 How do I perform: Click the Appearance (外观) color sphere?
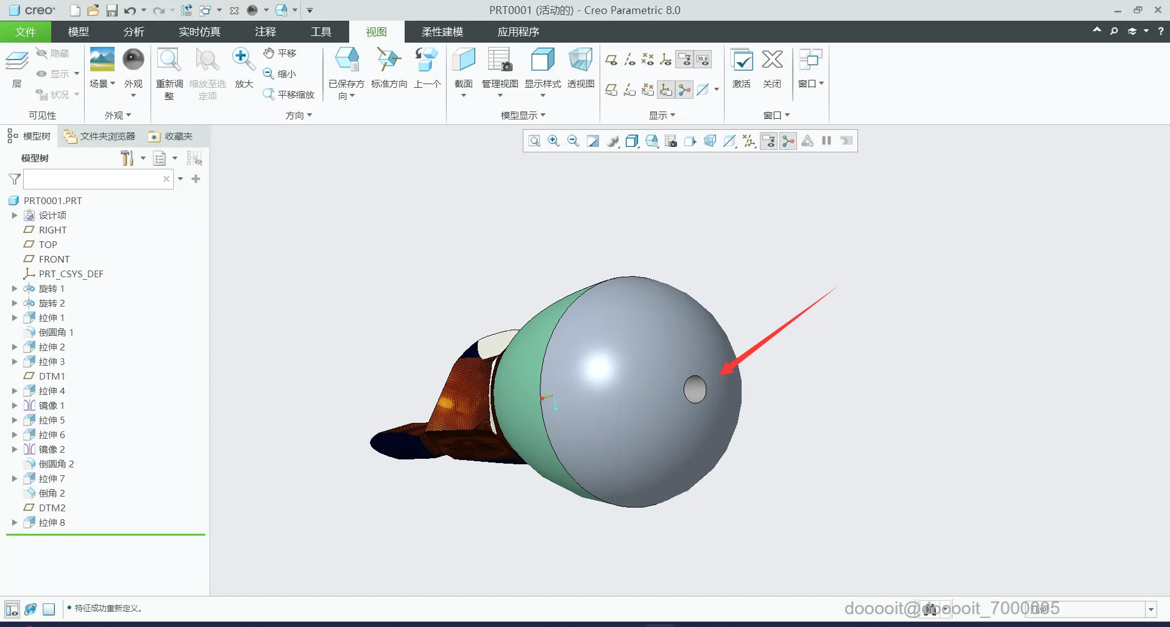point(133,60)
